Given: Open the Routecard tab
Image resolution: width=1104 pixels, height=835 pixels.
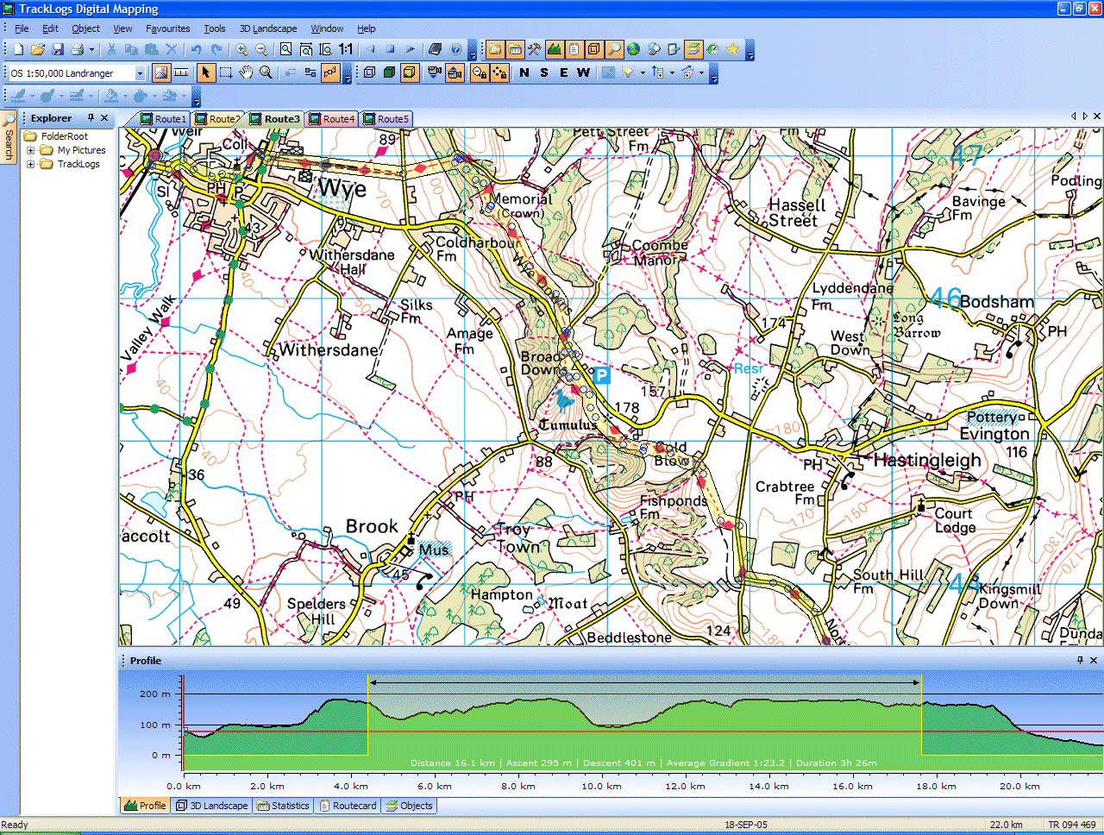Looking at the screenshot, I should [x=348, y=806].
